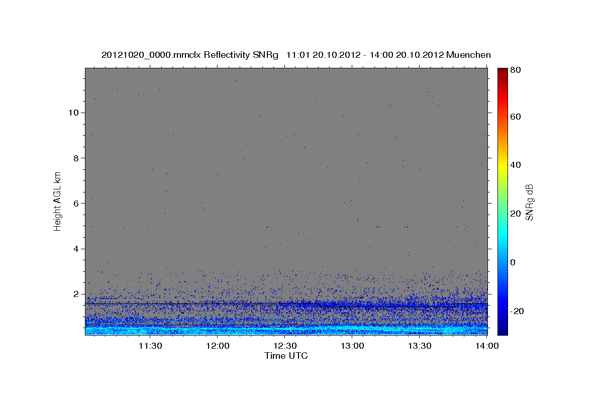Click the 'Time UTC' x-axis label
This screenshot has width=603, height=402.
[286, 356]
